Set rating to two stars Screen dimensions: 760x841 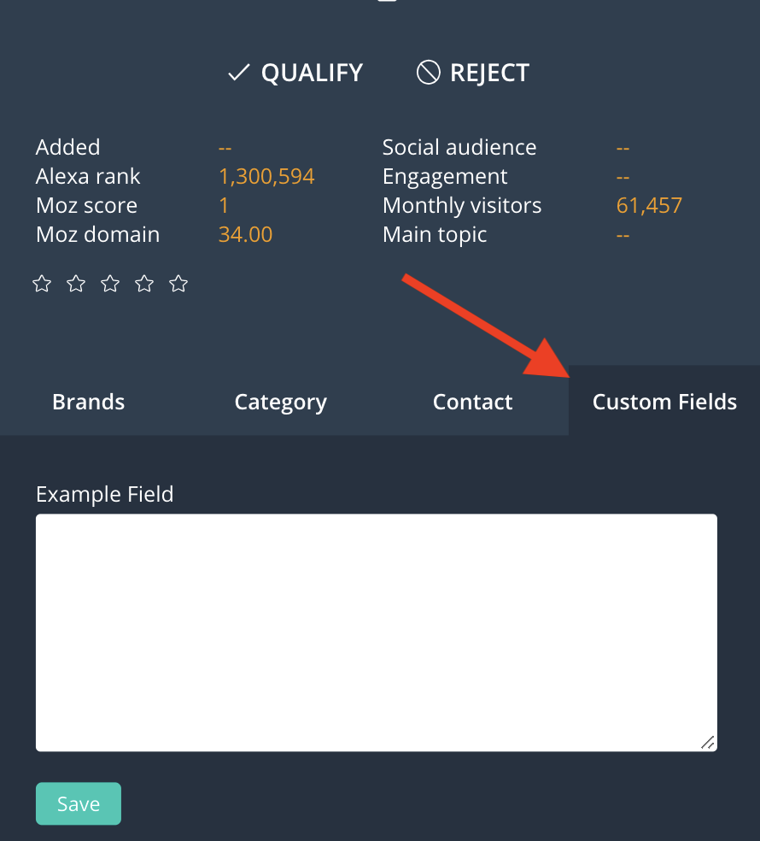click(76, 284)
